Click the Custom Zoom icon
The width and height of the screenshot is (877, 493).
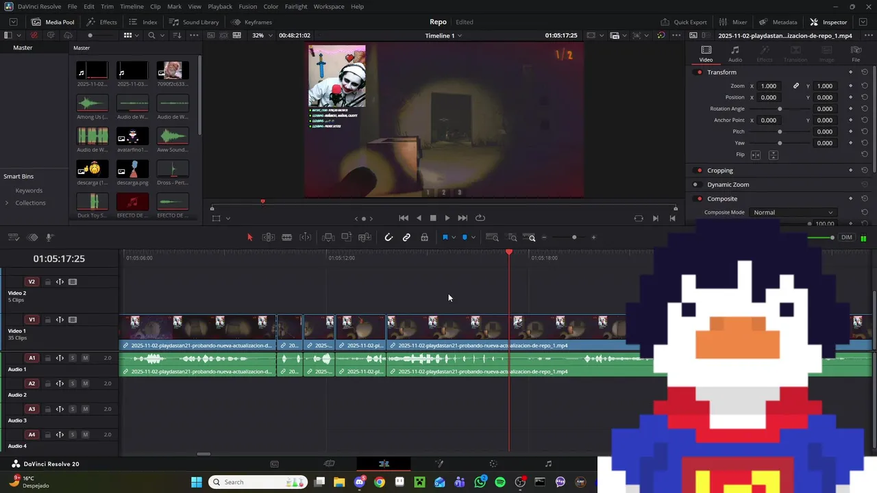coord(530,238)
